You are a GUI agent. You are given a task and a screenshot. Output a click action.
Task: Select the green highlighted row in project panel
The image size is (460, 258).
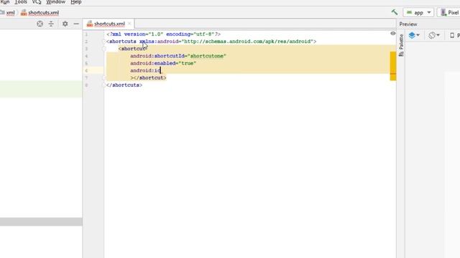click(x=41, y=89)
